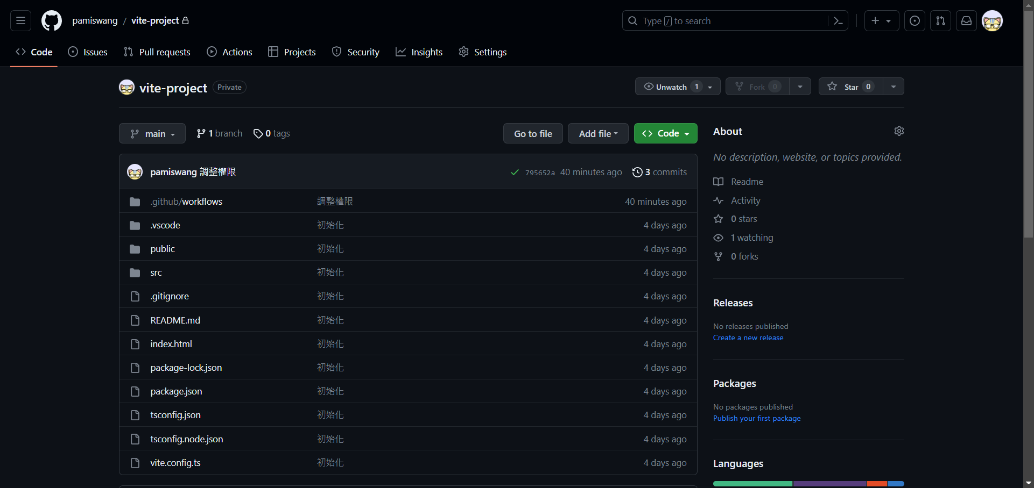
Task: Open the tsconfig.node.json file
Action: [x=187, y=439]
